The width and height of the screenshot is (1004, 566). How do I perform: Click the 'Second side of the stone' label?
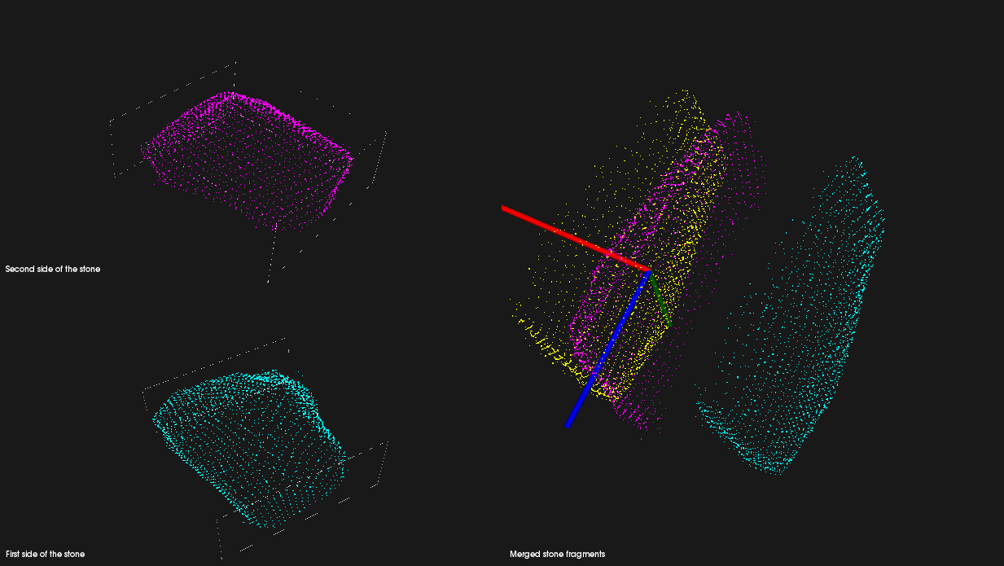point(52,267)
